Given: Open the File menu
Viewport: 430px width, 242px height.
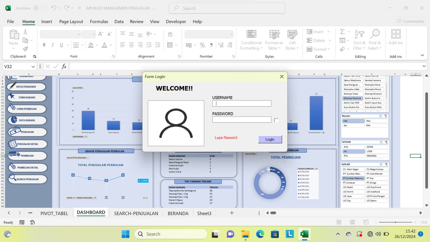Looking at the screenshot, I should point(10,22).
